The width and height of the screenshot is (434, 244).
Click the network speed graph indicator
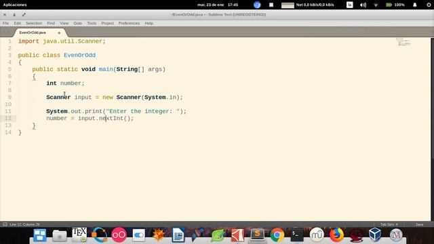[288, 5]
